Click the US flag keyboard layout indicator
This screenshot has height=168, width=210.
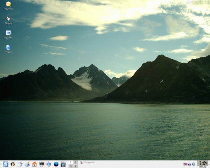pos(185,164)
